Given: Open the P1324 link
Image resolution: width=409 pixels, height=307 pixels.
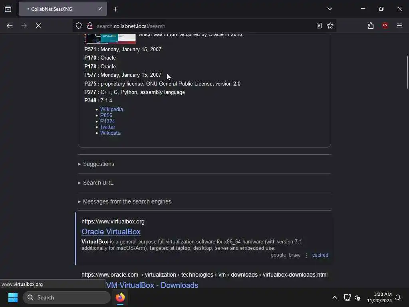Looking at the screenshot, I should click(x=107, y=122).
